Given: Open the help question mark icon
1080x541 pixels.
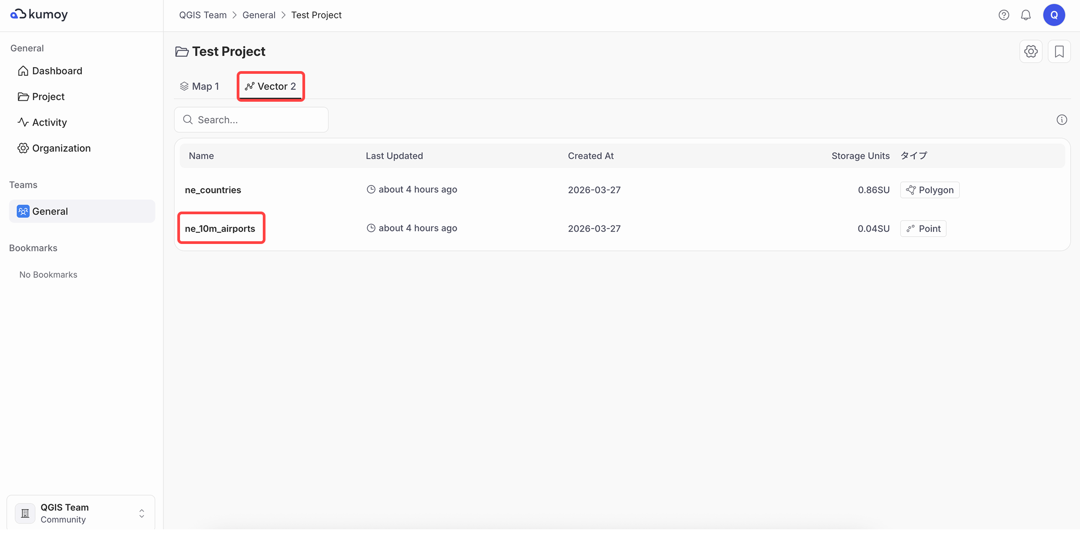Looking at the screenshot, I should (x=1003, y=15).
